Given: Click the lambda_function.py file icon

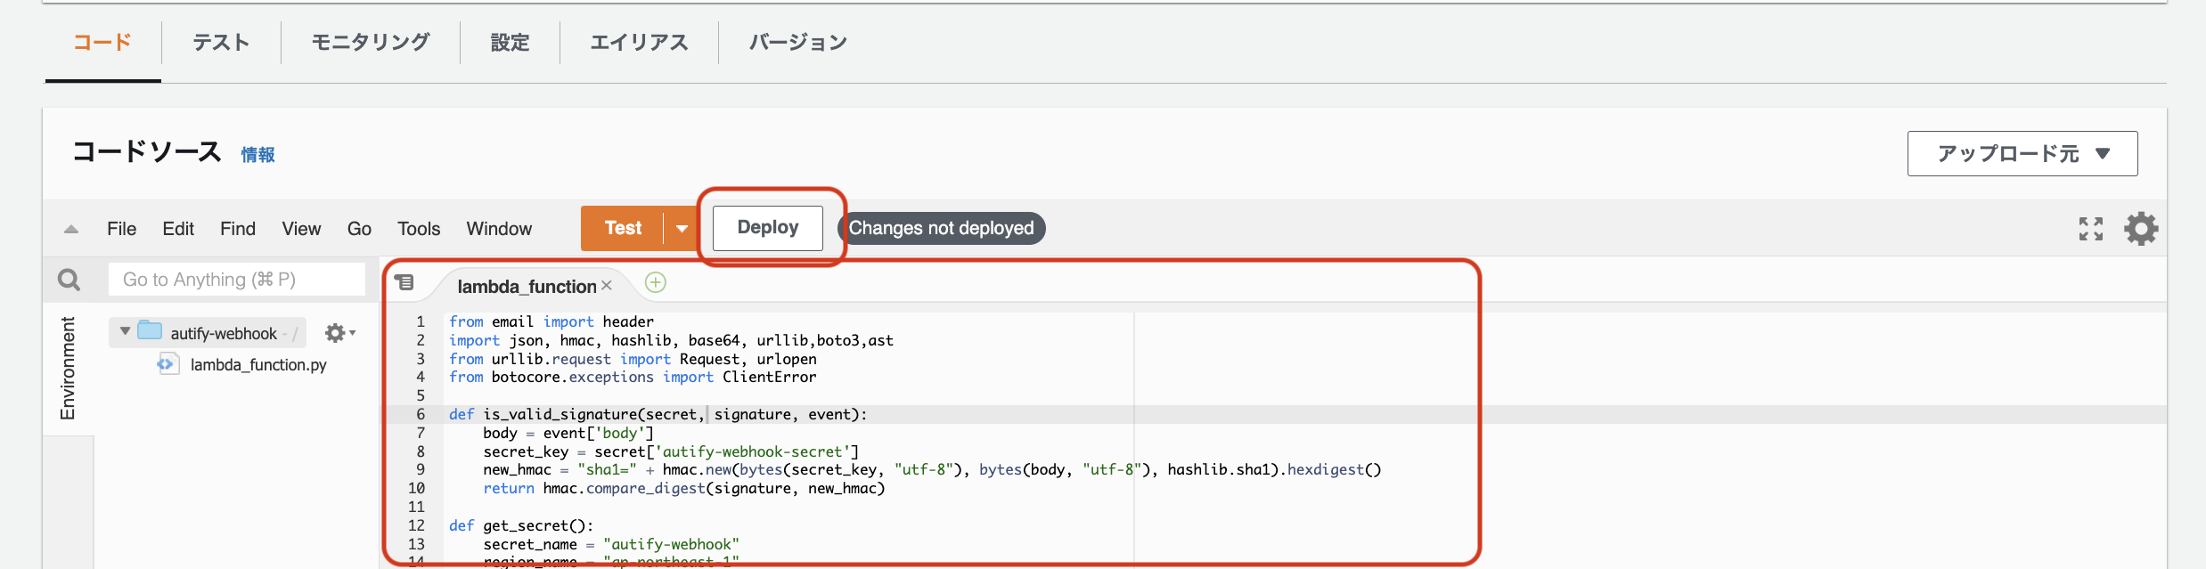Looking at the screenshot, I should [x=167, y=363].
